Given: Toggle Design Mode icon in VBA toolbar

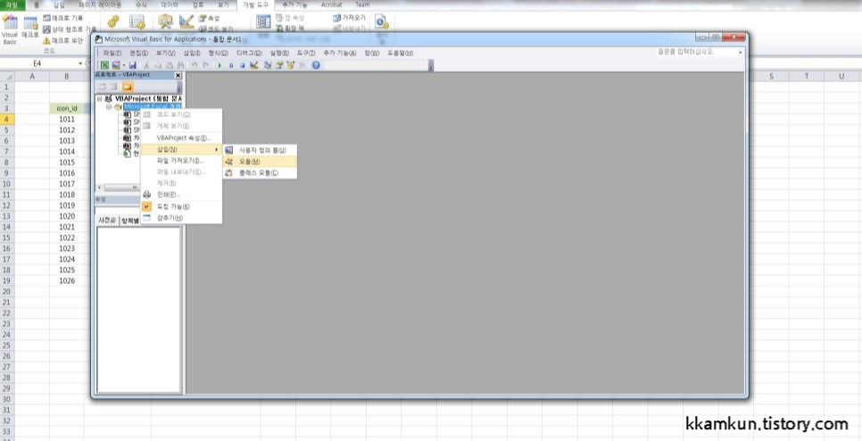Looking at the screenshot, I should tap(253, 65).
